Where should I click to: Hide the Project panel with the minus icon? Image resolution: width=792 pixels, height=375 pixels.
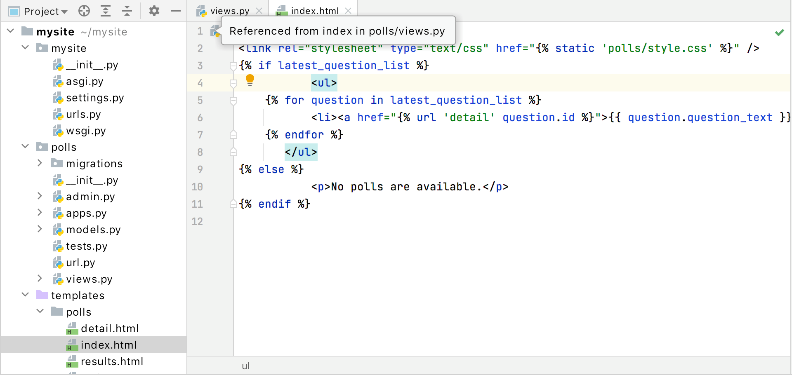[x=176, y=11]
